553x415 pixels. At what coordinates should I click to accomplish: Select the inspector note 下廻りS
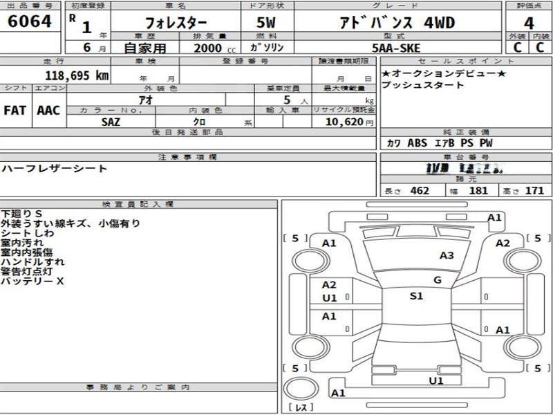(x=21, y=214)
